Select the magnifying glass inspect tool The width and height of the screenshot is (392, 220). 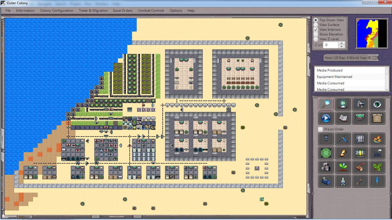click(x=326, y=104)
